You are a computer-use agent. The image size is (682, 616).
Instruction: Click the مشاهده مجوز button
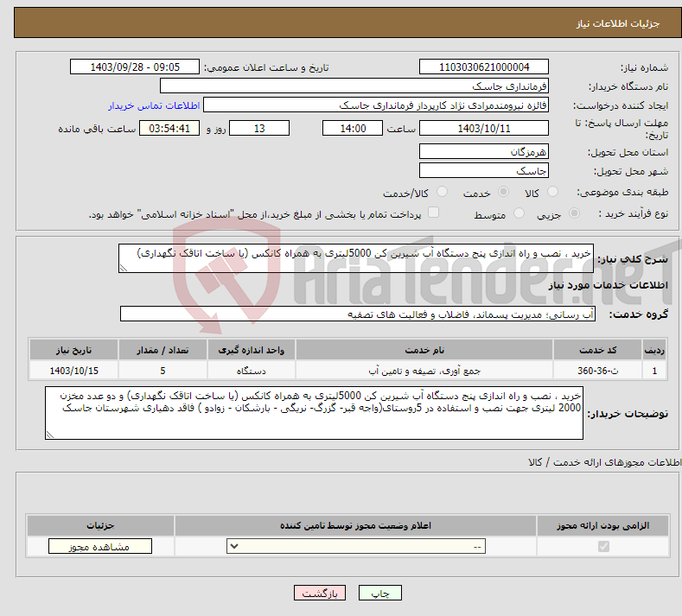[100, 546]
